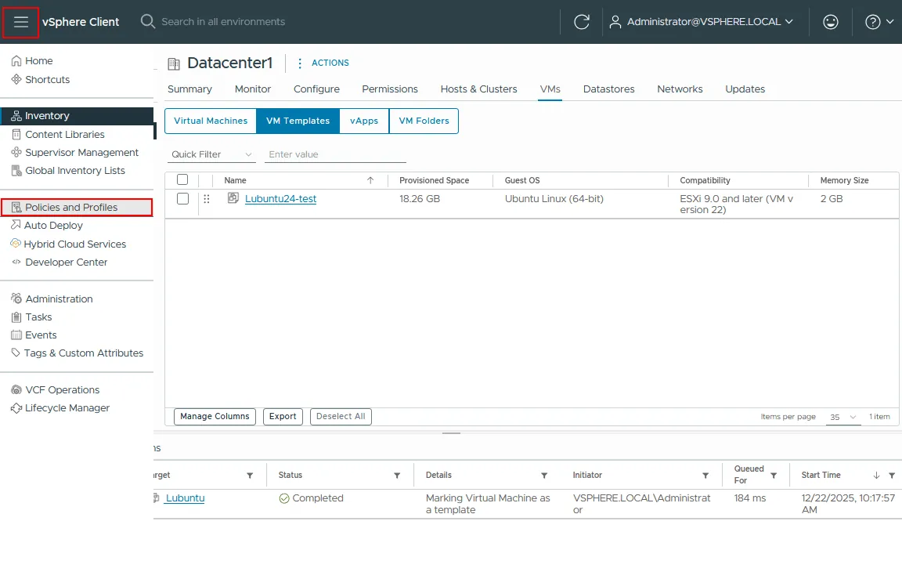Click the Lubuntu24-test template icon
Screen dimensions: 902x579
coord(233,198)
